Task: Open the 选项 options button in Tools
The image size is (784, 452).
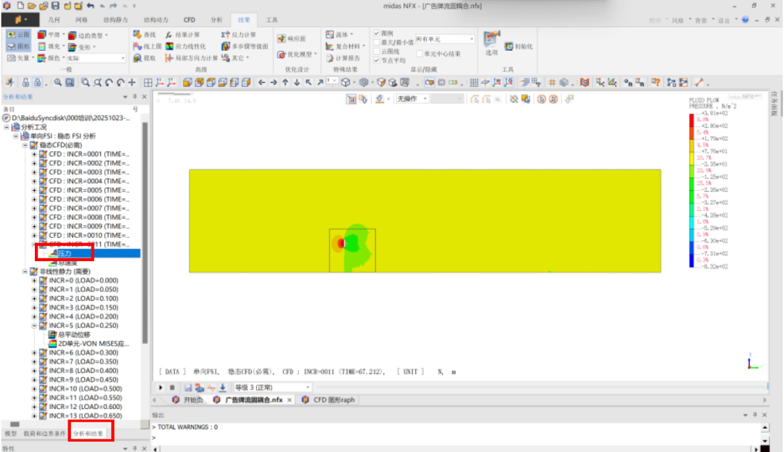Action: [491, 42]
